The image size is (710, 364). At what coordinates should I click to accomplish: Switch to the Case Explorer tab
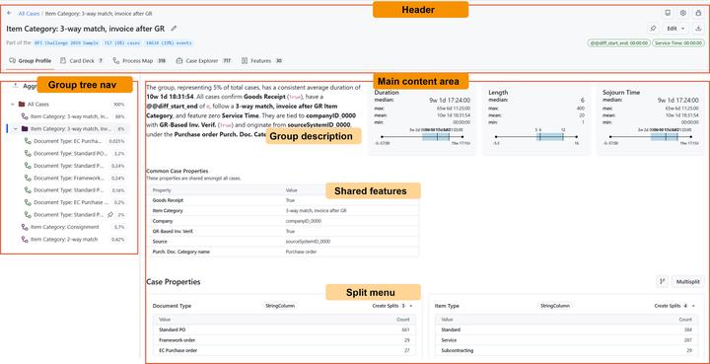(204, 61)
